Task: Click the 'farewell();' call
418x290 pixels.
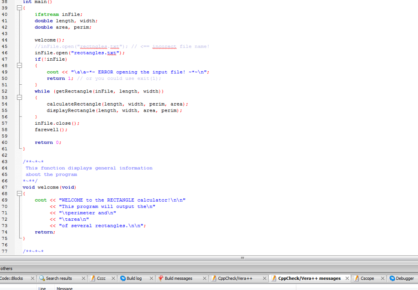Action: (51, 130)
